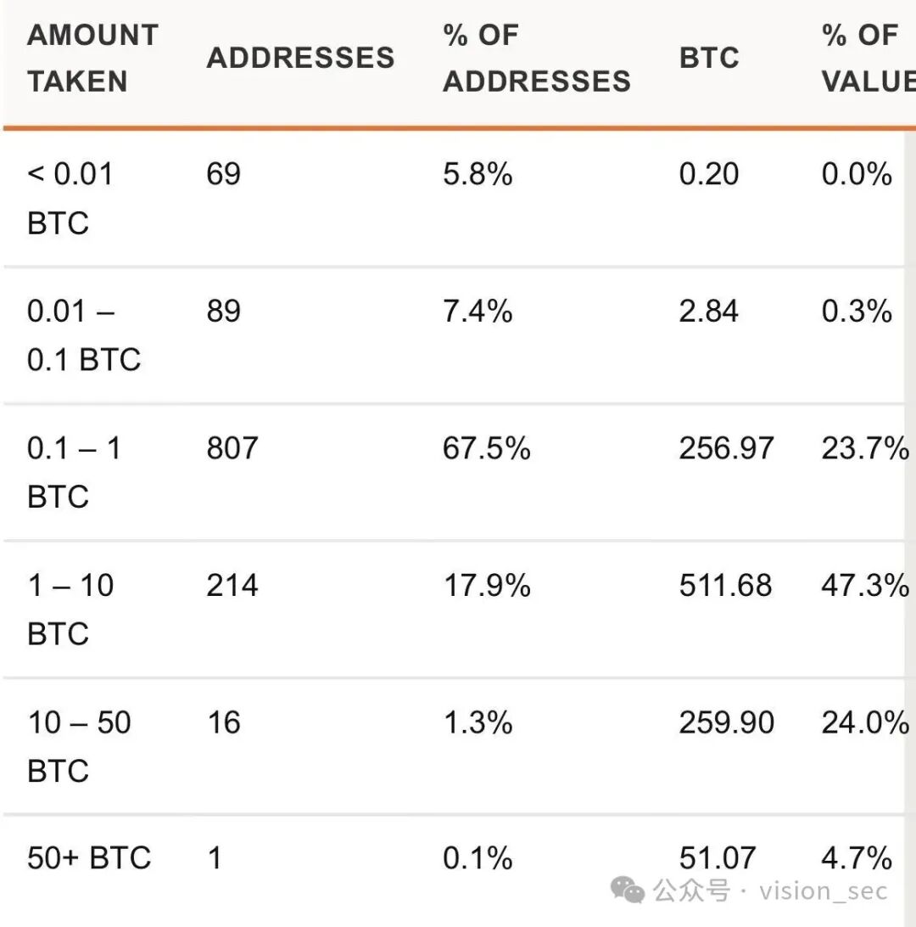Click the '10 – 50 BTC' row label
The width and height of the screenshot is (916, 927).
pos(79,747)
